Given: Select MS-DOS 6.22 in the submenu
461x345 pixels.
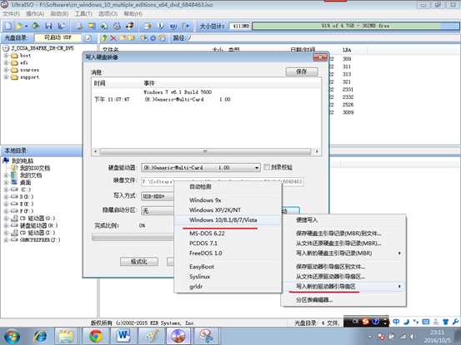Looking at the screenshot, I should coord(228,234).
